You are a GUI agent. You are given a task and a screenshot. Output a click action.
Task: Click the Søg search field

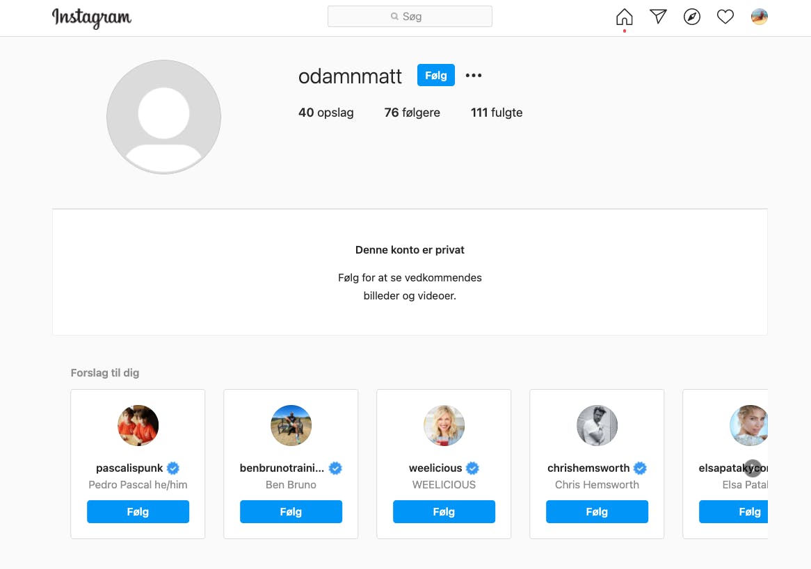(x=410, y=17)
